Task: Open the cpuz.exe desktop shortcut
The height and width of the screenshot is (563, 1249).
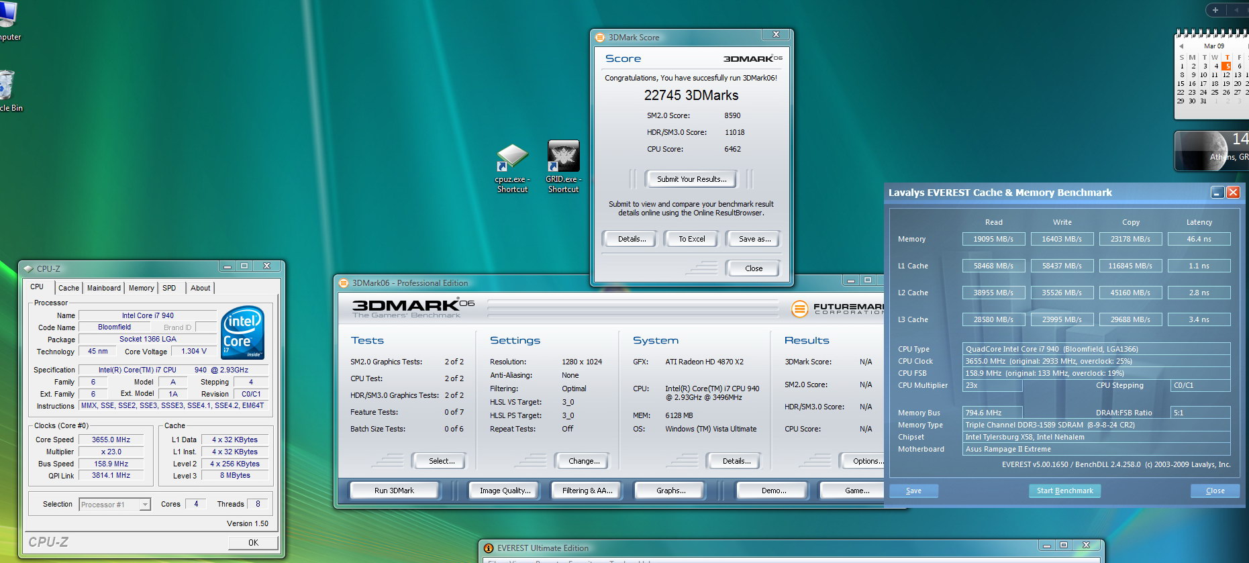Action: [x=512, y=168]
